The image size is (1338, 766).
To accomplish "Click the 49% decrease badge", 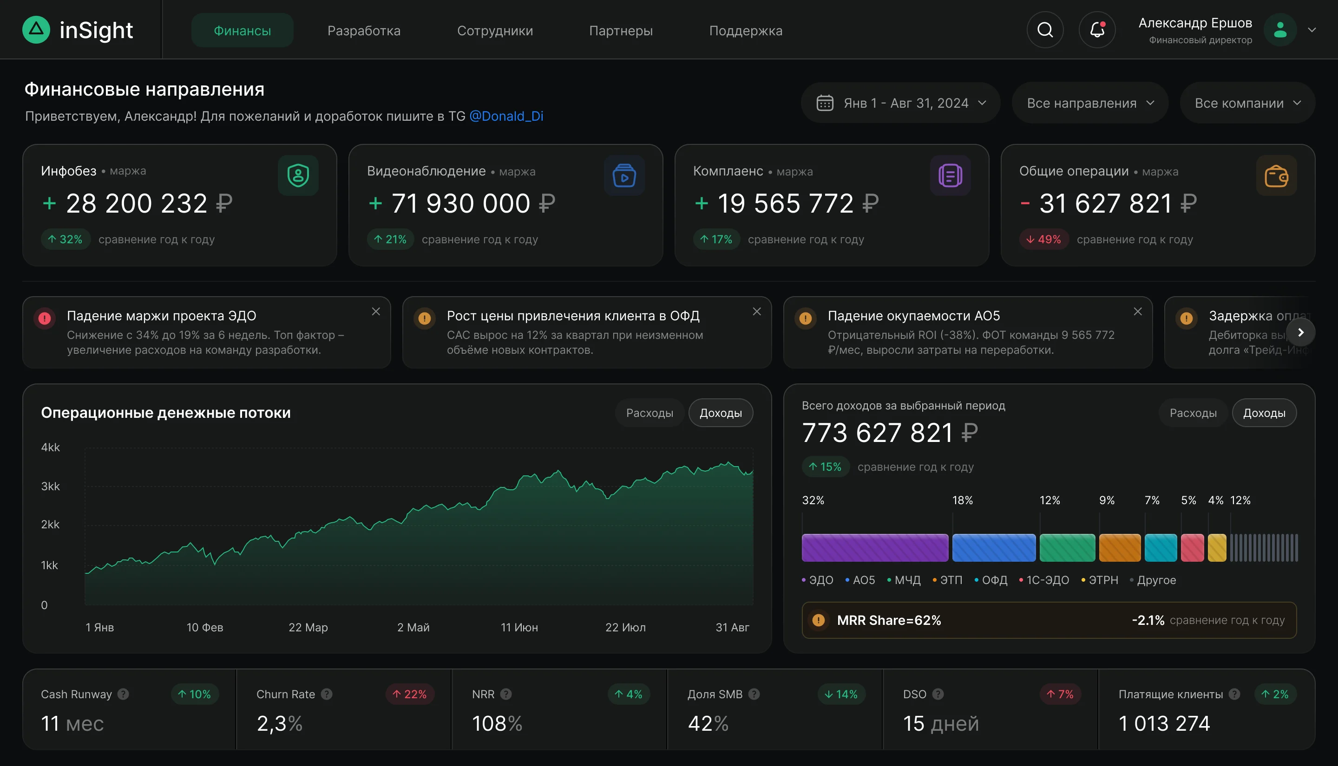I will (x=1044, y=240).
